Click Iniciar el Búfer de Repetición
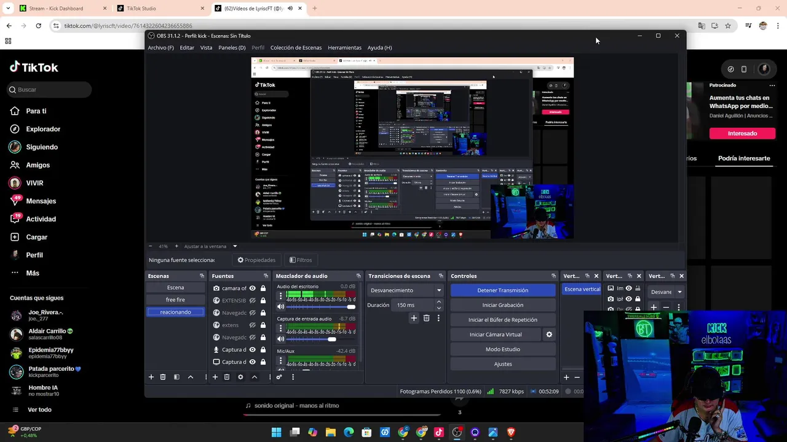Viewport: 787px width, 442px height. tap(502, 320)
